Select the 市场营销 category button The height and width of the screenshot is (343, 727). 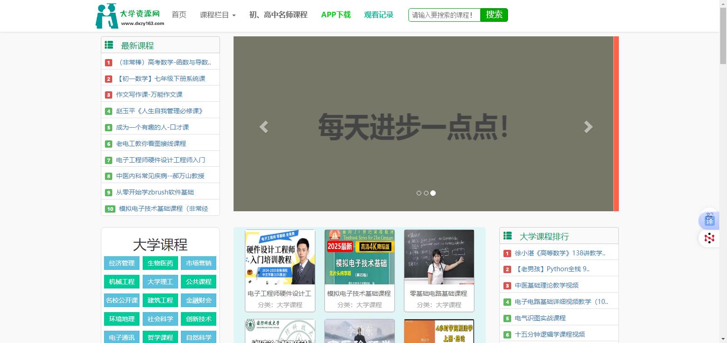tap(199, 263)
